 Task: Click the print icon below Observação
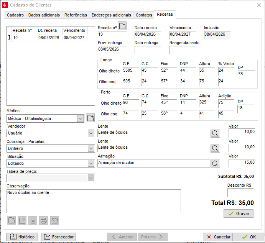click(44, 220)
